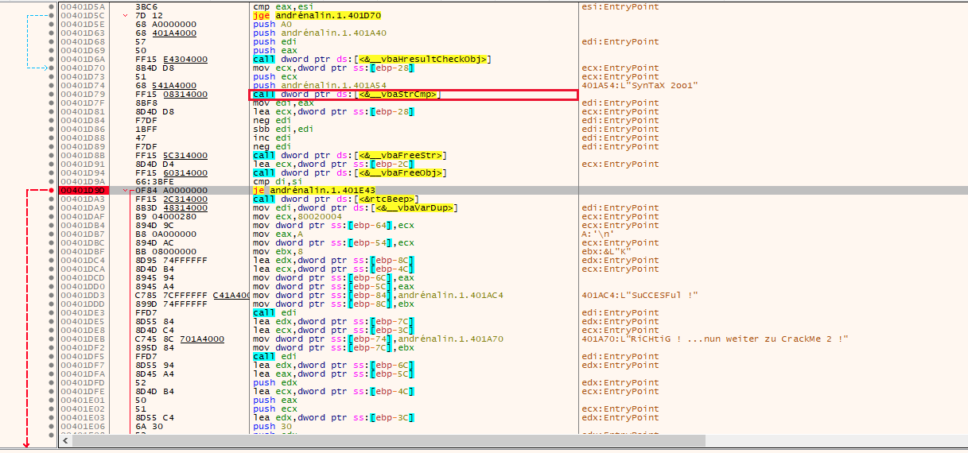Toggle breakpoint dot at address 00401D79
Screen dimensions: 968x453
click(x=52, y=95)
